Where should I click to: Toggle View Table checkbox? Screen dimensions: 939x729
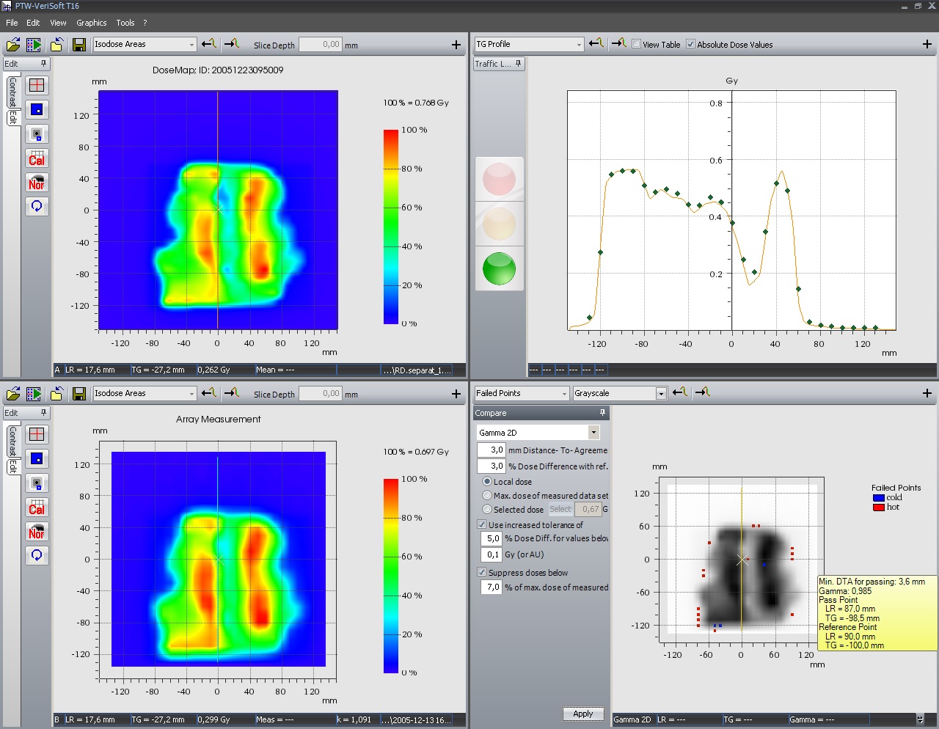click(x=636, y=44)
